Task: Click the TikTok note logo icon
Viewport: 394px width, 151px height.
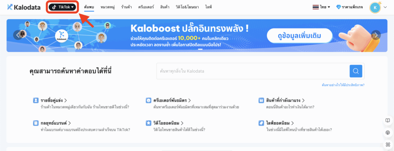Action: 54,7
